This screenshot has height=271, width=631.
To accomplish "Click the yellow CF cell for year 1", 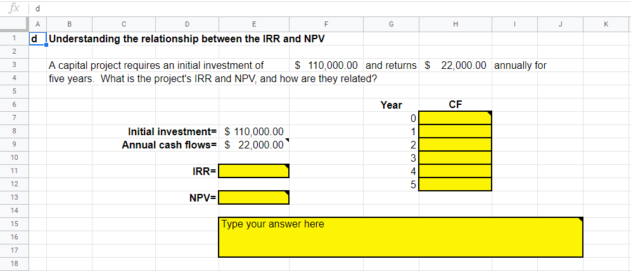I will pos(456,131).
